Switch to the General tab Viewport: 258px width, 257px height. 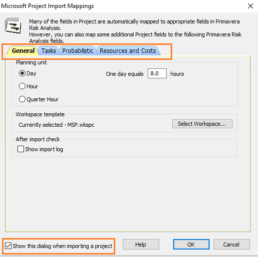(23, 51)
